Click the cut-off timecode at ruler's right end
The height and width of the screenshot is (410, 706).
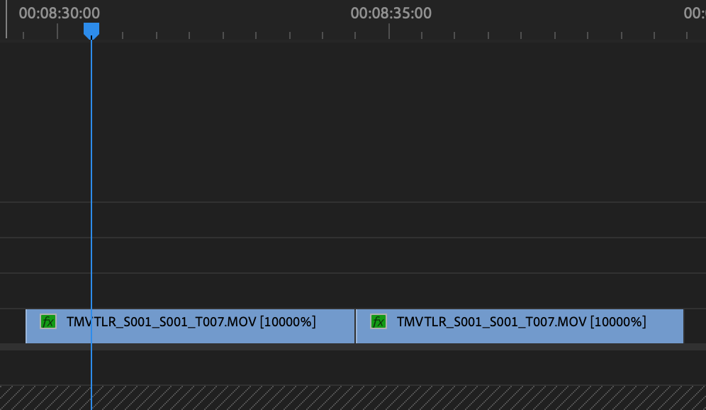(695, 13)
